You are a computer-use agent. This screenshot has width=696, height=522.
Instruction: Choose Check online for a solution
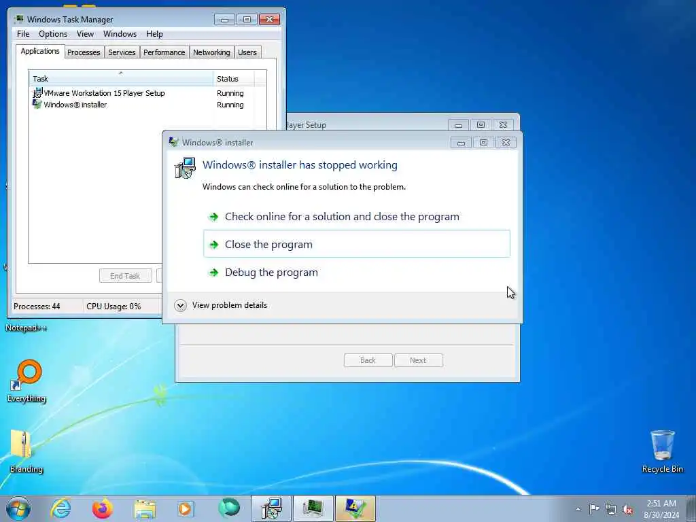pos(357,217)
